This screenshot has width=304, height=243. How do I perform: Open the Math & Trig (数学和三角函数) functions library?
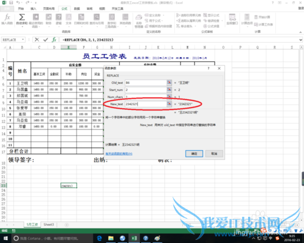point(112,20)
